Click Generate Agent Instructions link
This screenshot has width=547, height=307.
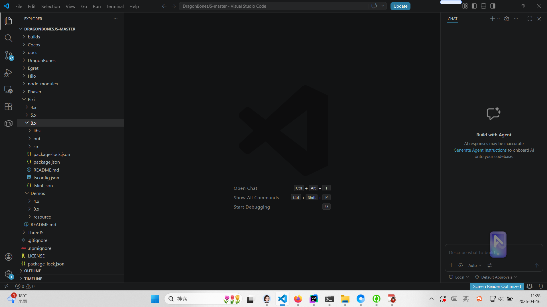coord(480,150)
